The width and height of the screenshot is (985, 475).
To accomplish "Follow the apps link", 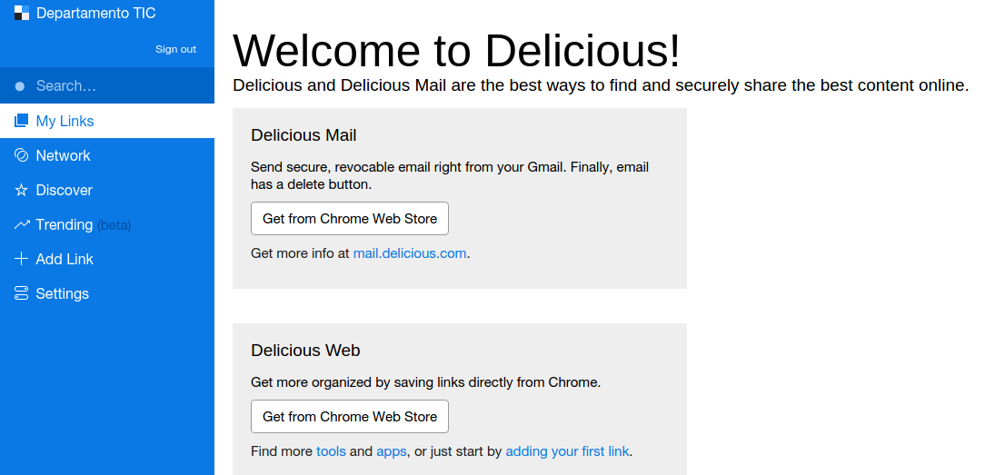I will 392,451.
